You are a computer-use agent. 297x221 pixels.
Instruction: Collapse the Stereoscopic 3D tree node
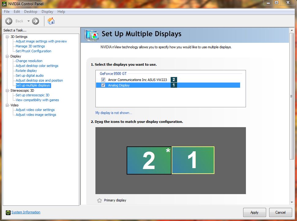point(7,90)
